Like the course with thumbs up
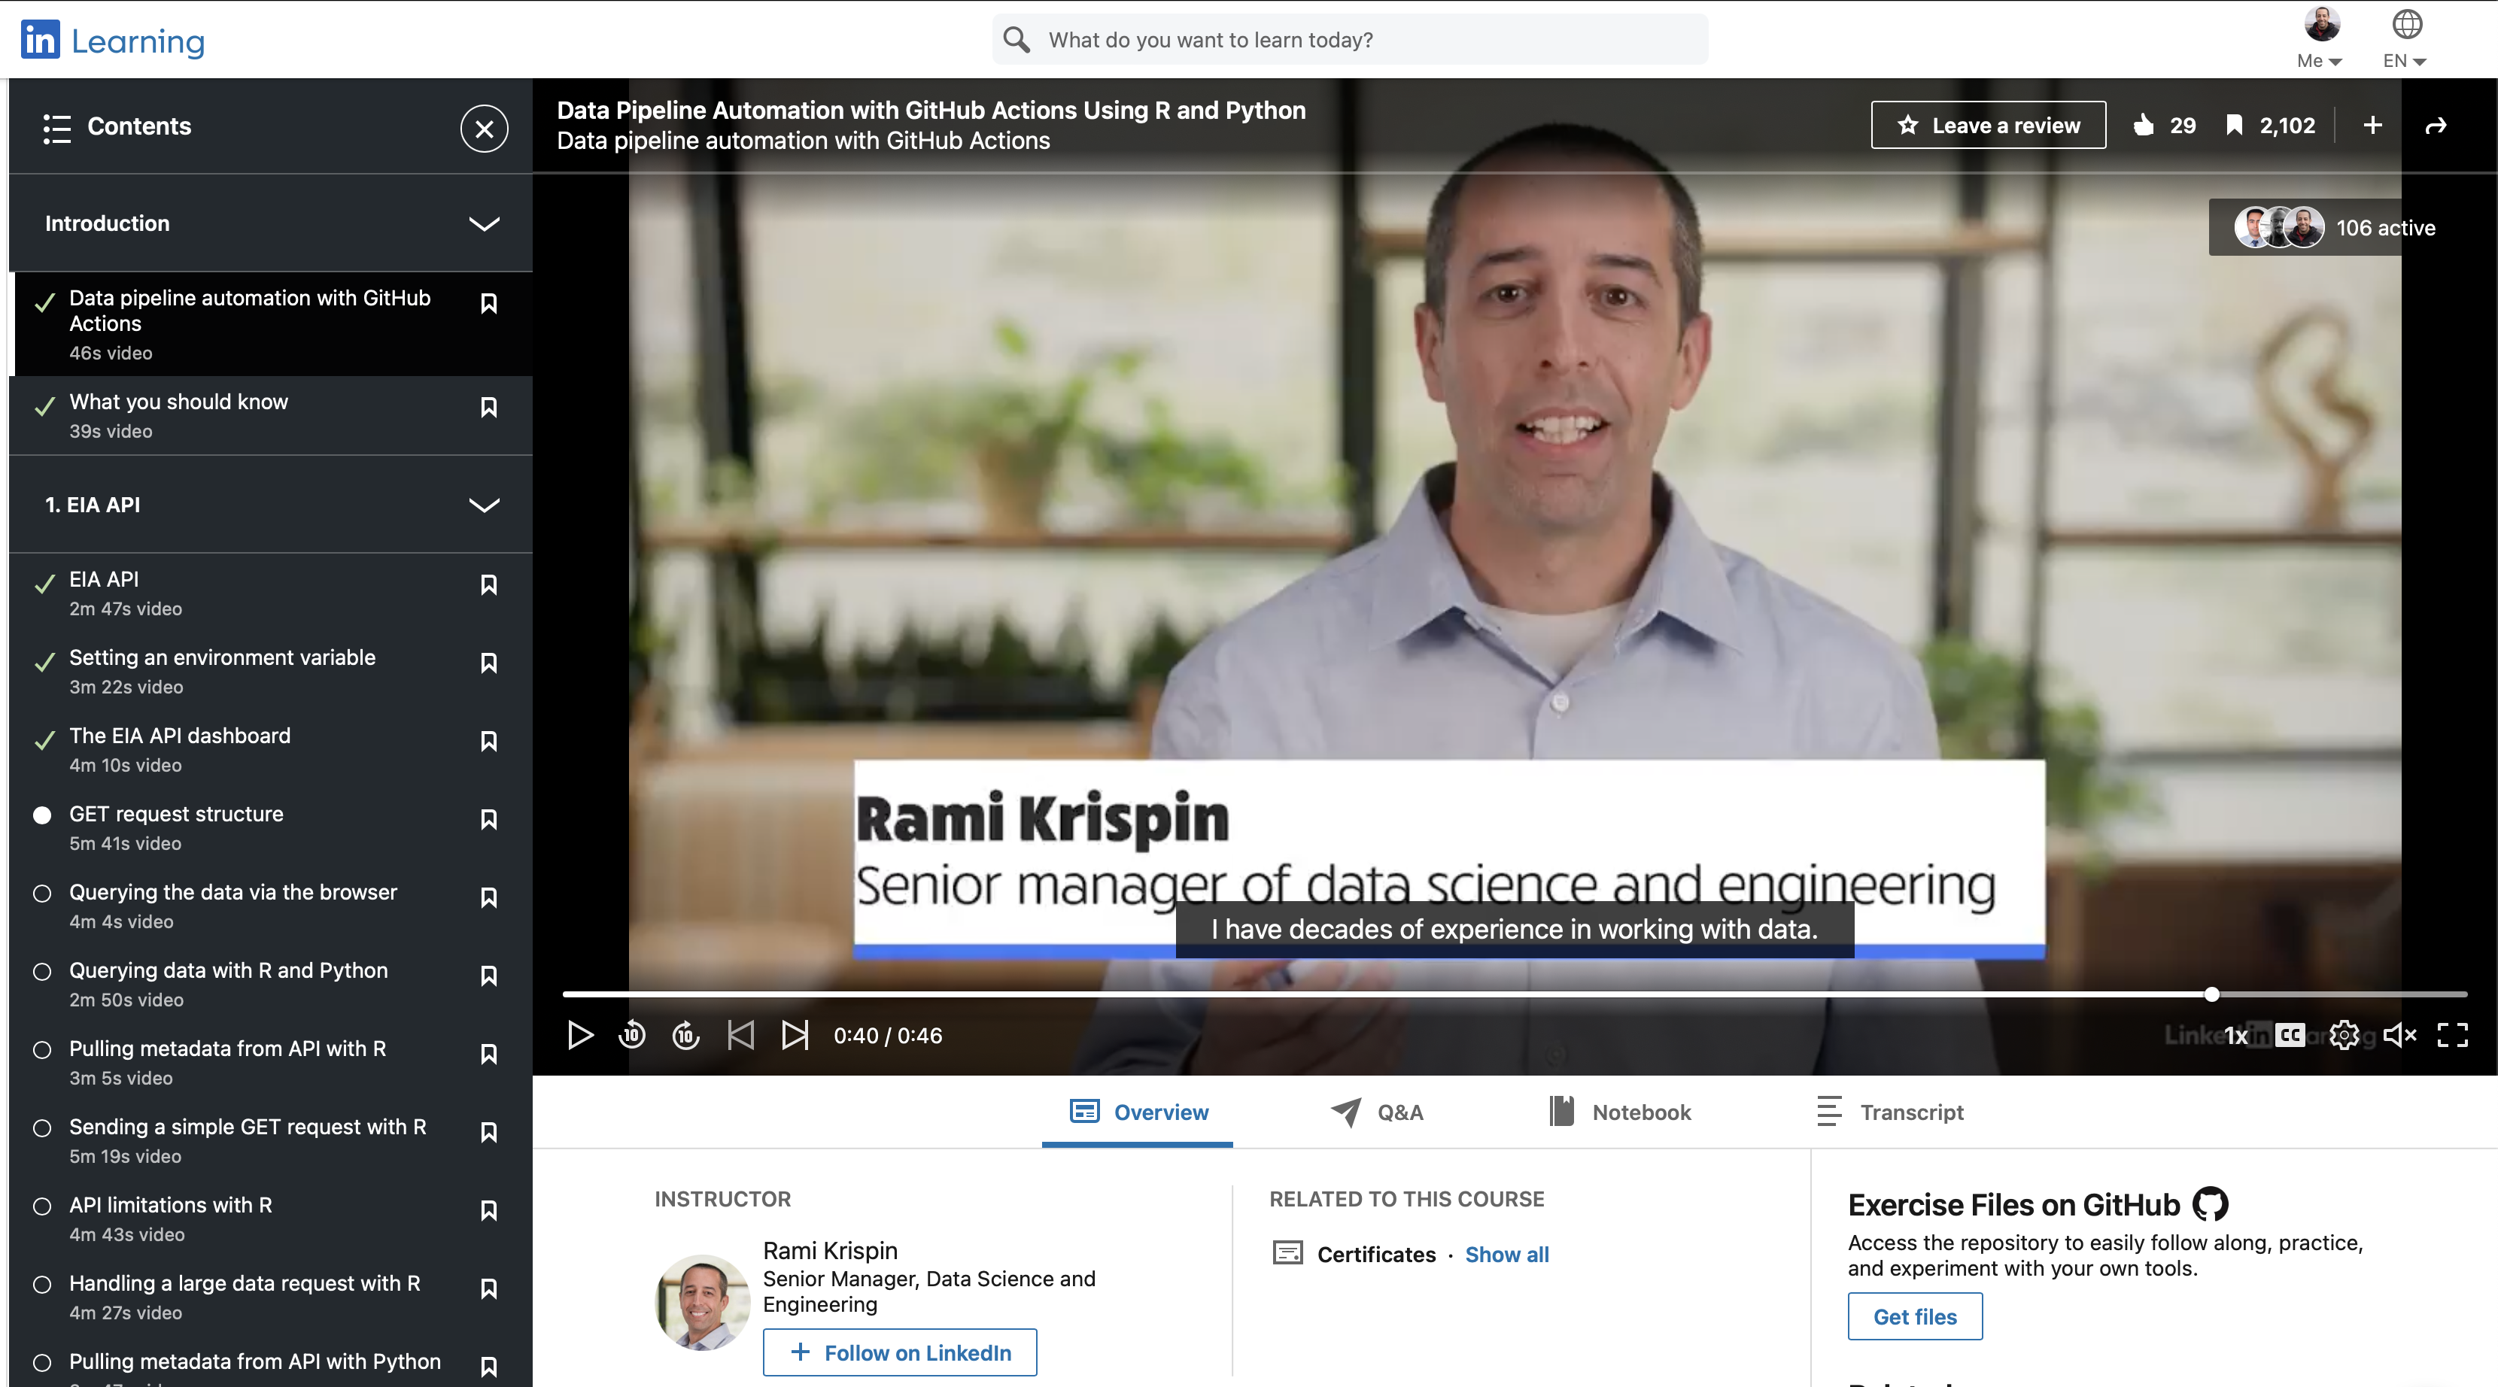Screen dimensions: 2498x1387 tap(2144, 125)
